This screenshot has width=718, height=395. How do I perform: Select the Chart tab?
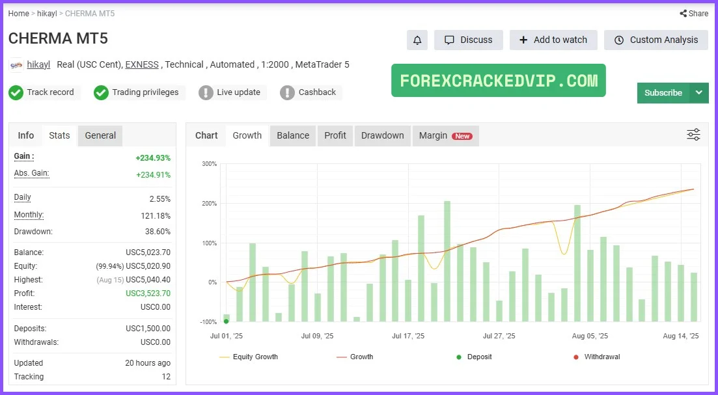(206, 135)
